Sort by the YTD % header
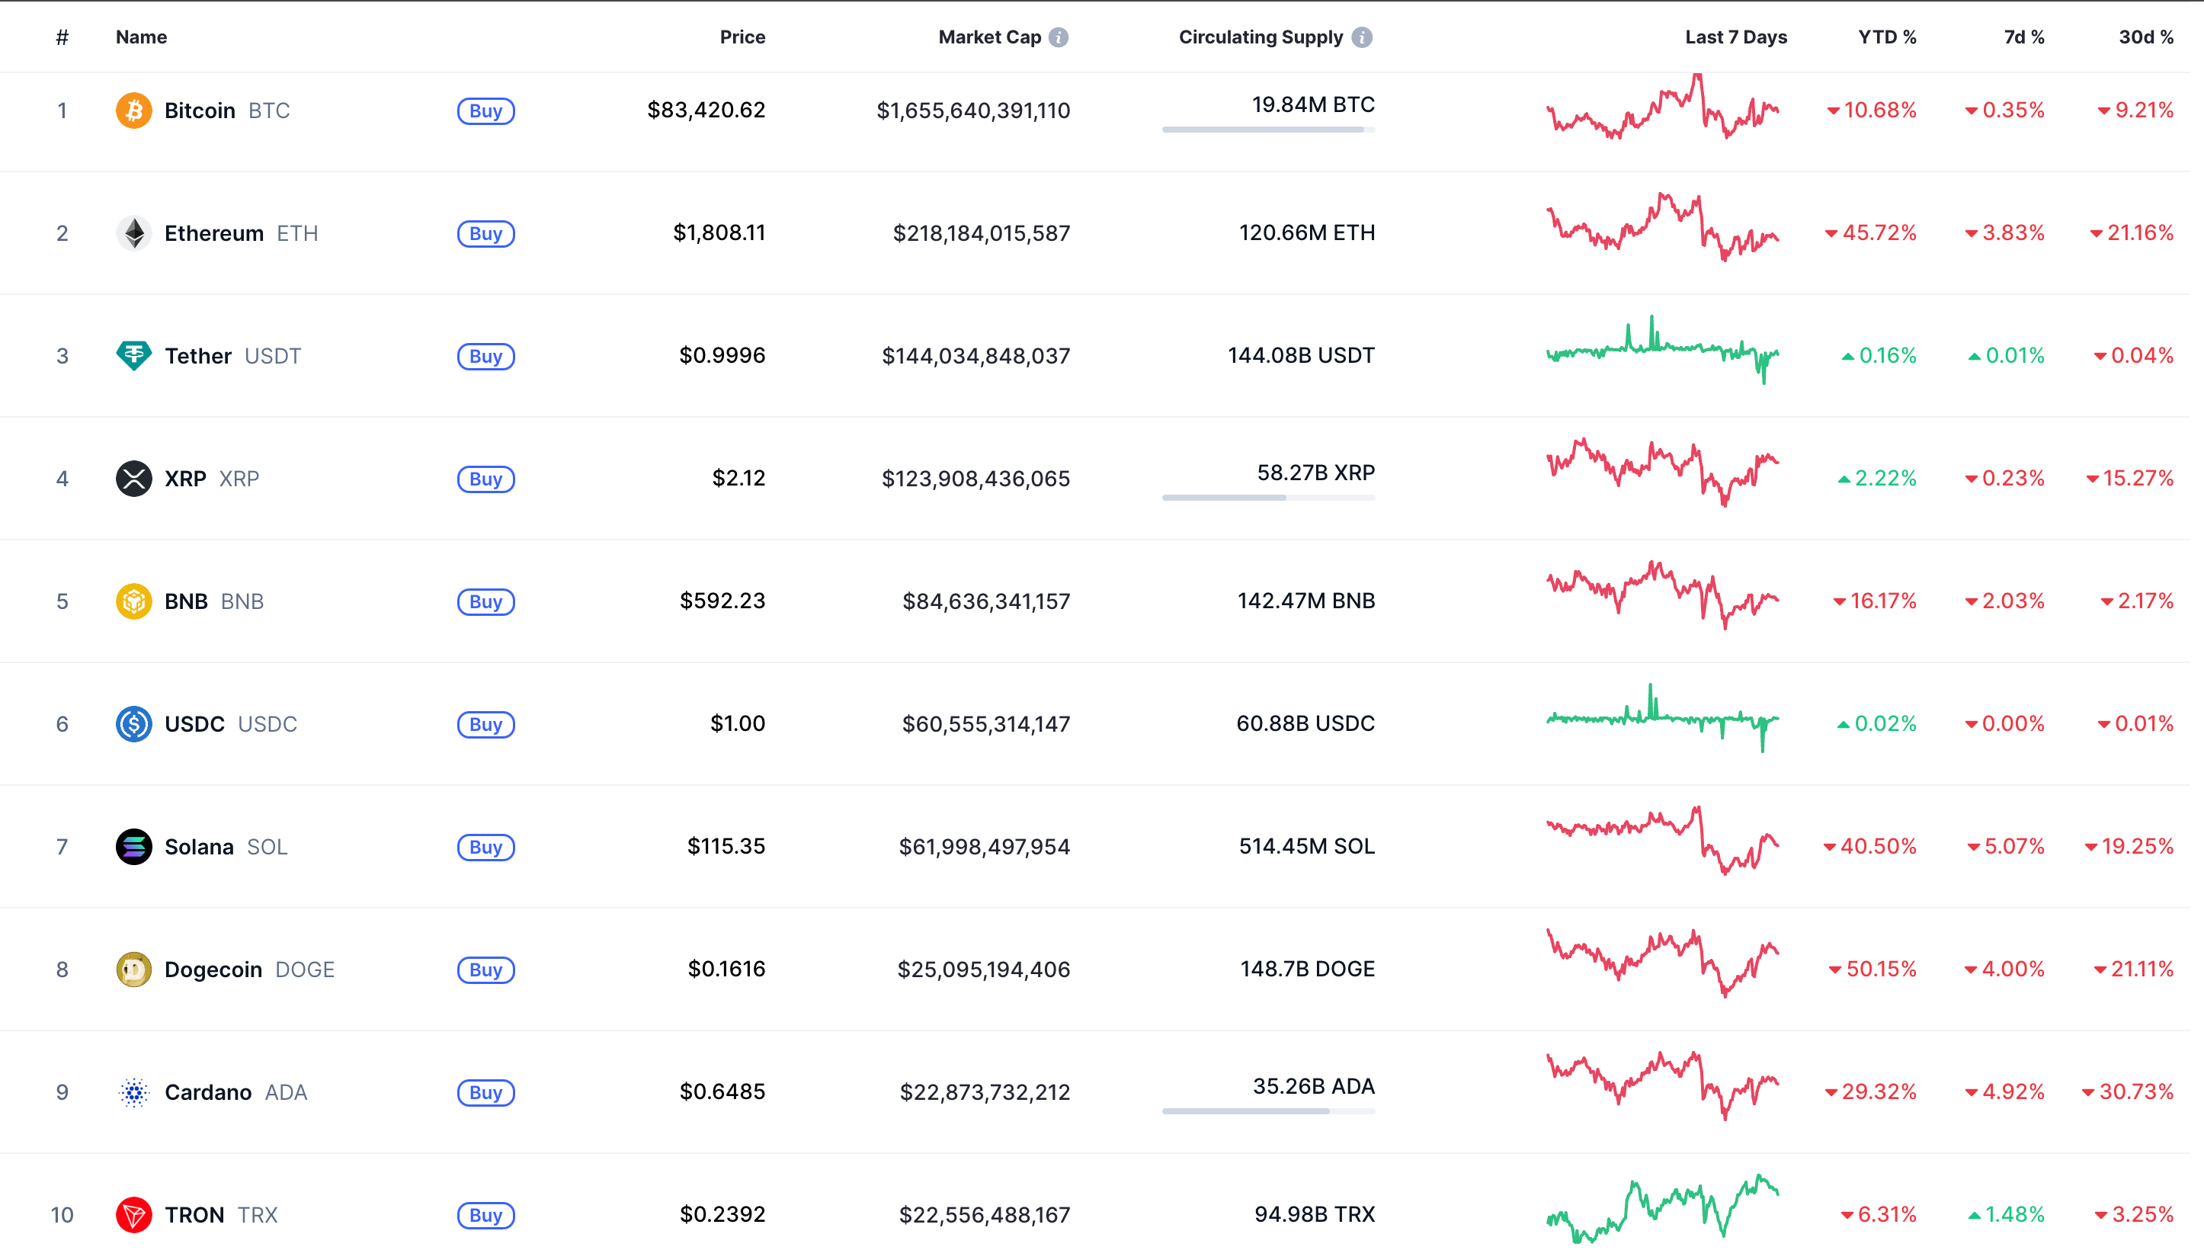Image resolution: width=2204 pixels, height=1250 pixels. [x=1887, y=38]
